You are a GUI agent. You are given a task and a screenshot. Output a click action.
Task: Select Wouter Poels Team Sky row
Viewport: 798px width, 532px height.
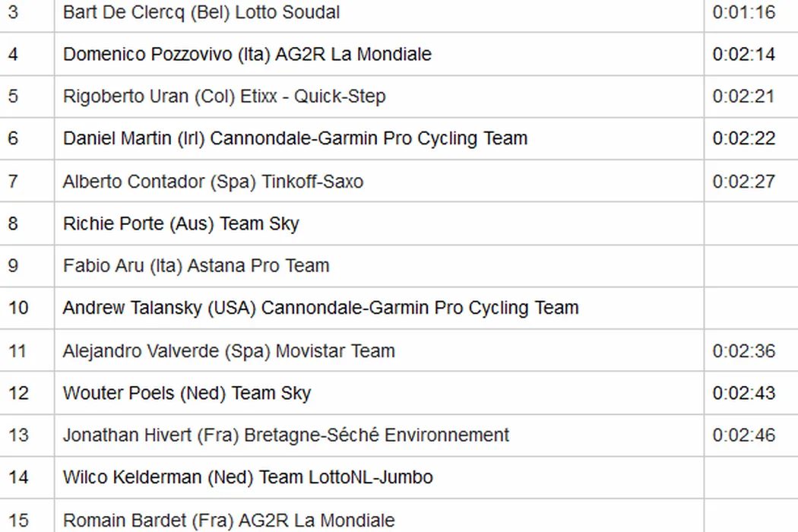(x=187, y=393)
